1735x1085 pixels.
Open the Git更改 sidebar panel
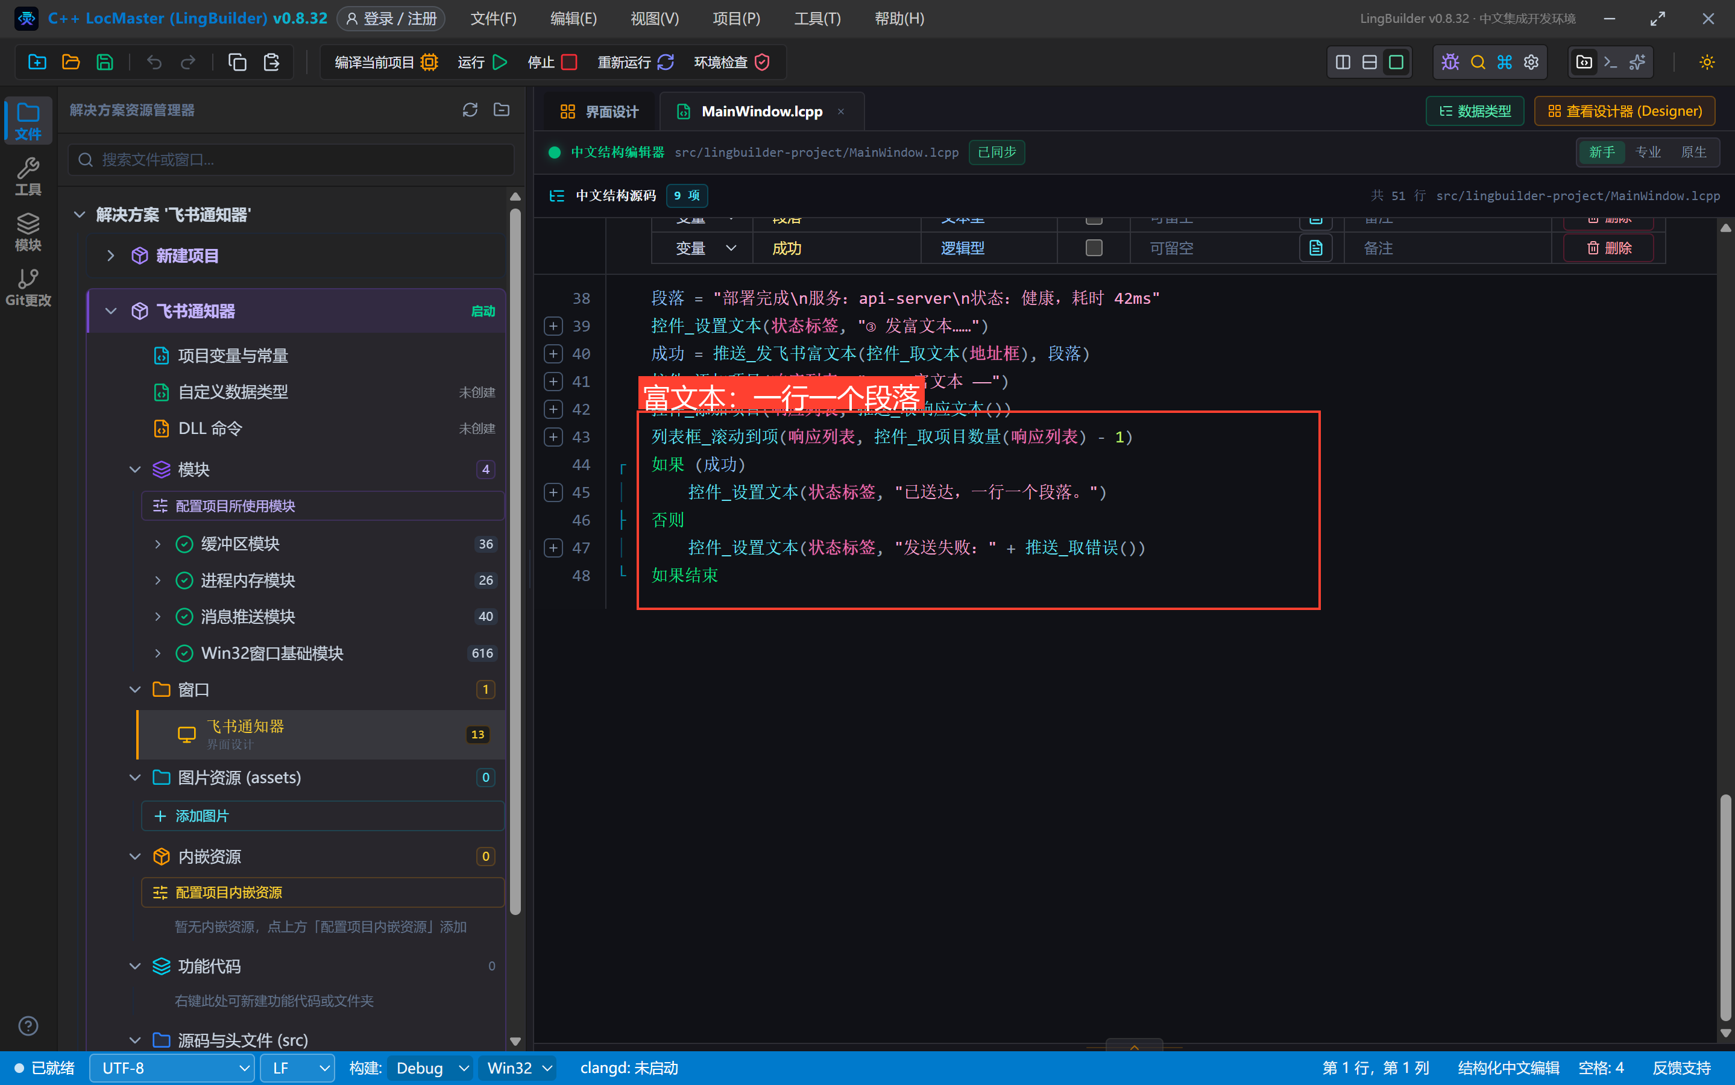pyautogui.click(x=28, y=287)
